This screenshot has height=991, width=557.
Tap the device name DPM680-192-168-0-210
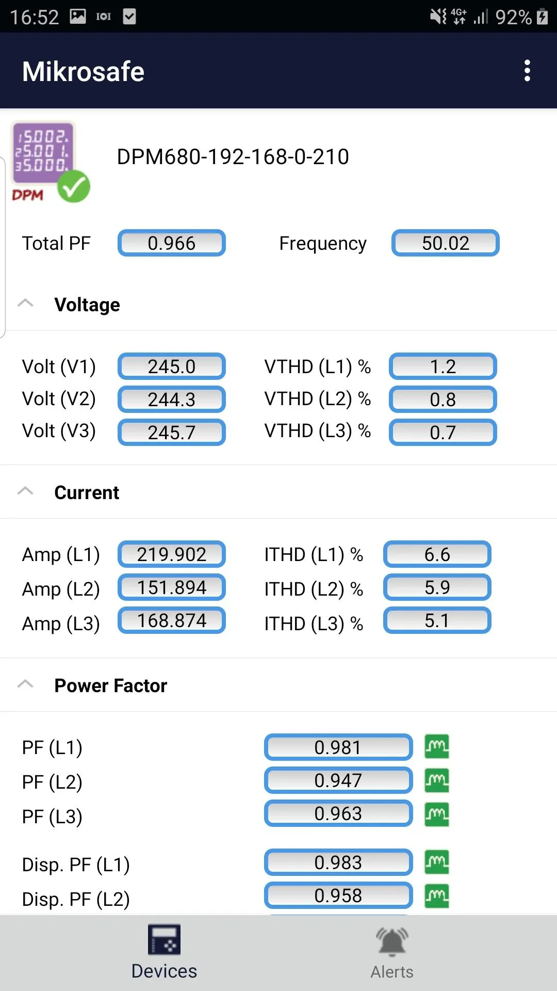pos(233,157)
